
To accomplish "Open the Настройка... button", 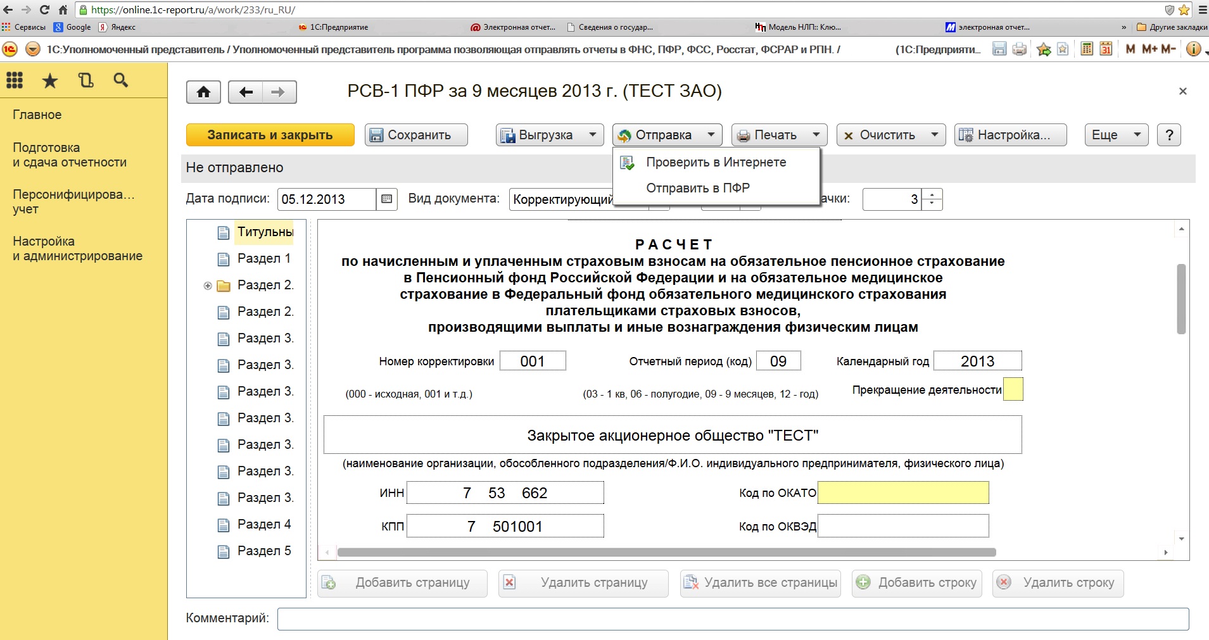I will pos(1010,135).
